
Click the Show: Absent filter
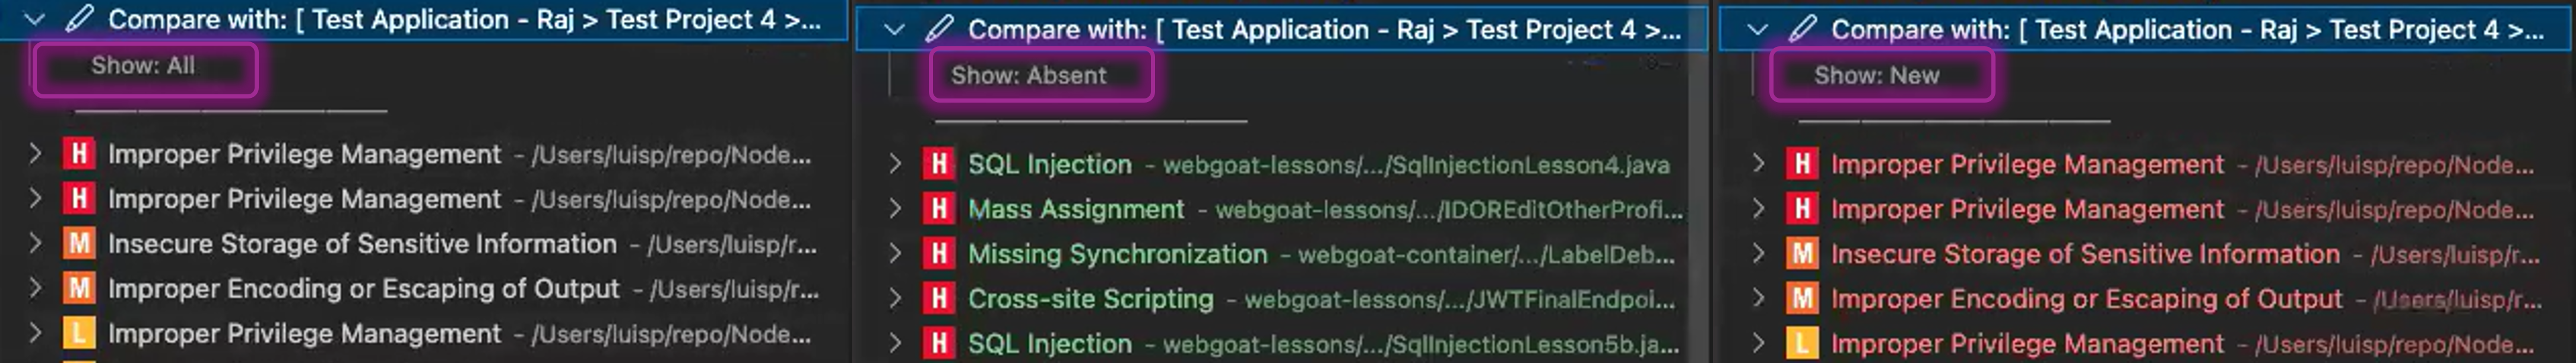pyautogui.click(x=1028, y=76)
